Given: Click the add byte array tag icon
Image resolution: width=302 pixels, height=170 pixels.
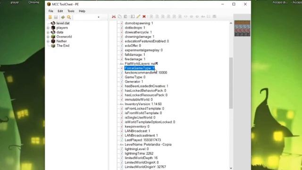Looking at the screenshot, I should coord(185,17).
